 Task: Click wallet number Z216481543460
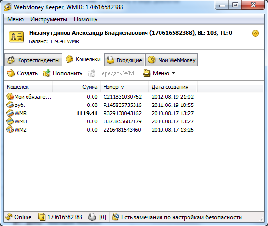coord(122,130)
